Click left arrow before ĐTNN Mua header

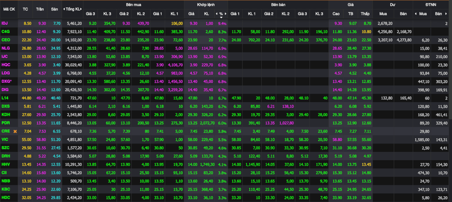(x=416, y=14)
